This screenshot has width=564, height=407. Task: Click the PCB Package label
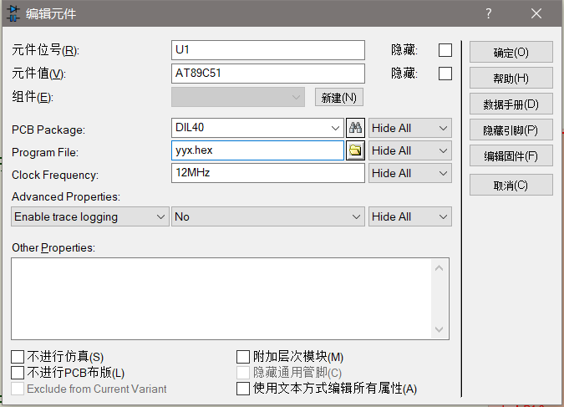pos(48,130)
